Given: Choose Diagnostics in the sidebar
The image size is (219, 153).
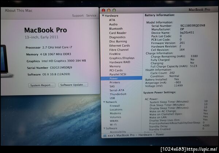Looking at the screenshot, I should pyautogui.click(x=117, y=37).
